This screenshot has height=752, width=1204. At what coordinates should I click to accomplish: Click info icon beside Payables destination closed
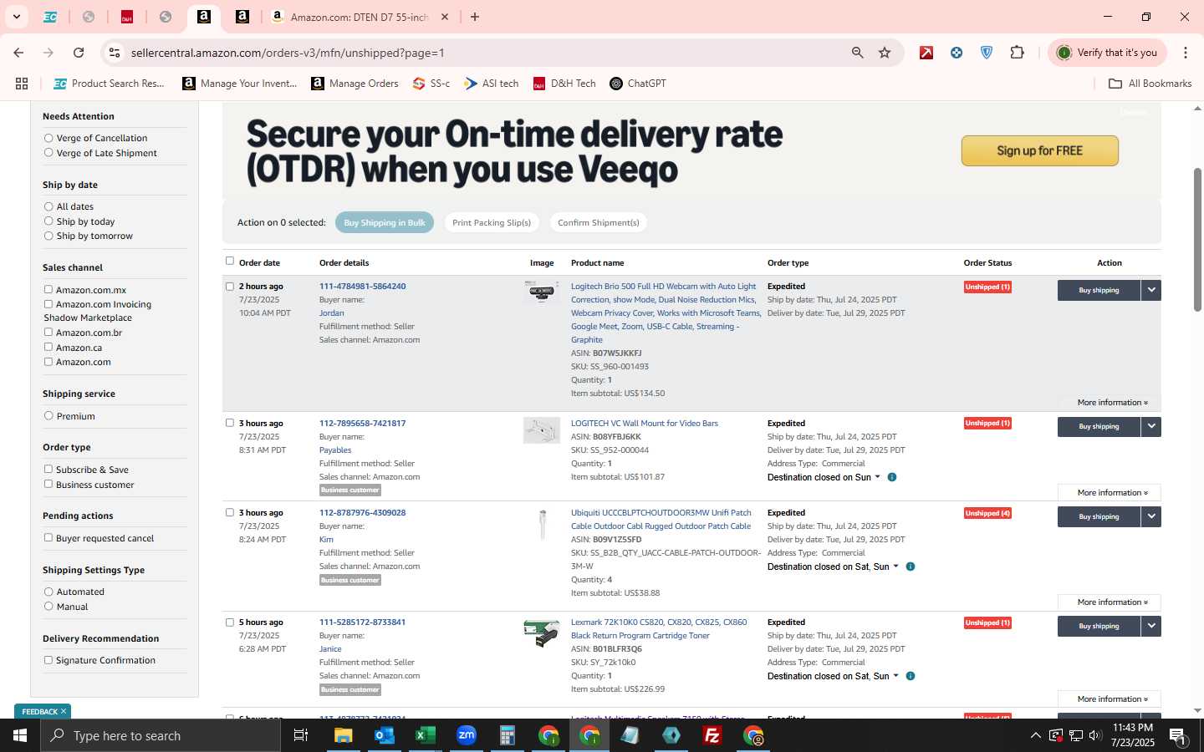coord(892,477)
